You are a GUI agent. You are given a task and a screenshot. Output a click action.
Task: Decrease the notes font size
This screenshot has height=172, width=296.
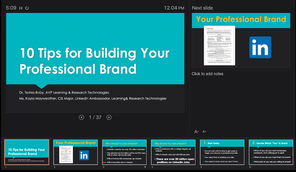click(204, 132)
